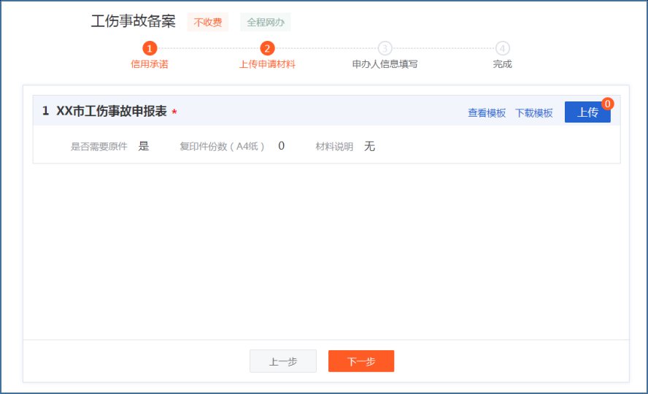Open the 申办人信息填写 step label
The image size is (648, 394).
click(x=385, y=64)
